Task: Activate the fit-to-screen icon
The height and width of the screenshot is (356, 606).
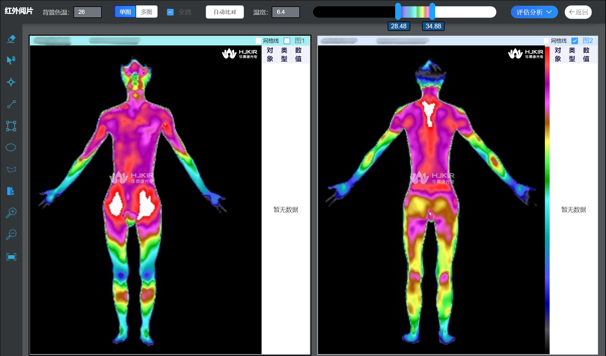Action: (x=11, y=257)
